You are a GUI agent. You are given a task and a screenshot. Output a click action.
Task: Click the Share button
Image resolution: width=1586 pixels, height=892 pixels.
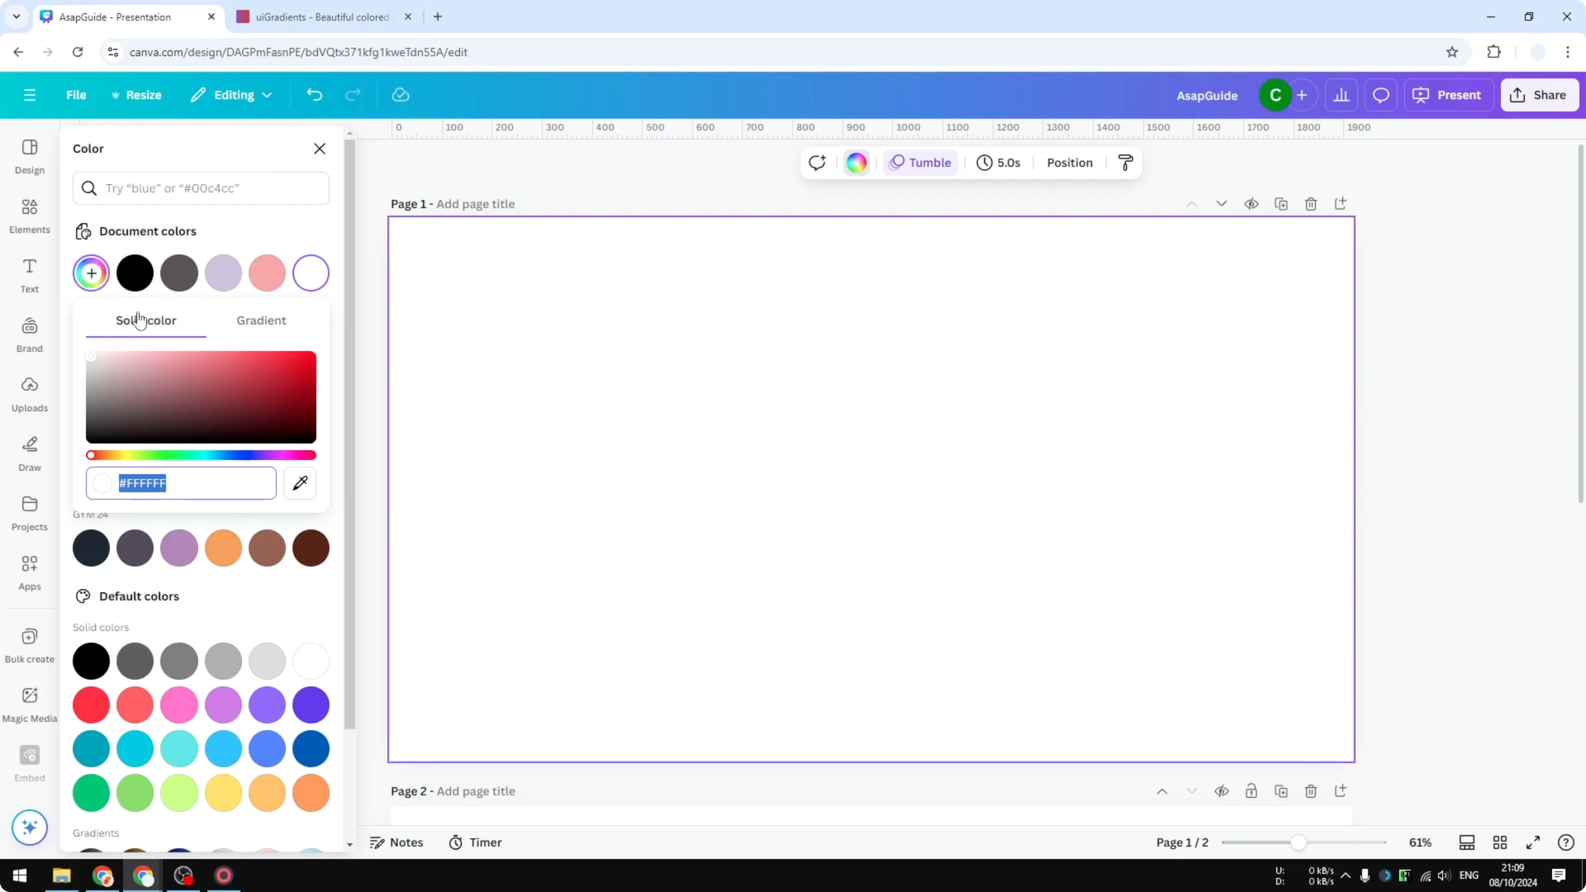[x=1540, y=95]
